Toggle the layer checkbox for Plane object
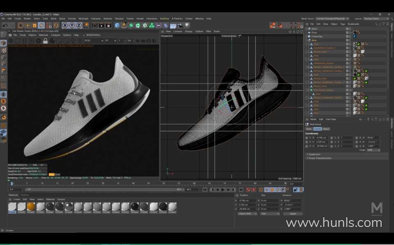Image resolution: width=394 pixels, height=245 pixels. click(x=348, y=33)
